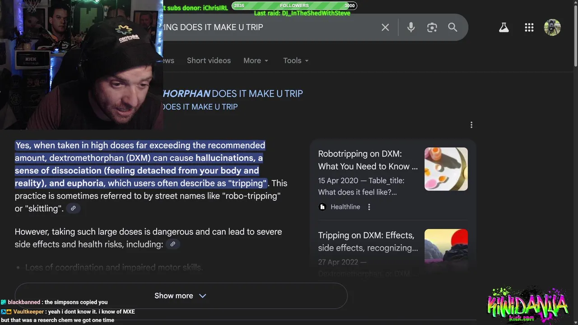Click "However, taking such large doses" paragraph

pyautogui.click(x=148, y=238)
